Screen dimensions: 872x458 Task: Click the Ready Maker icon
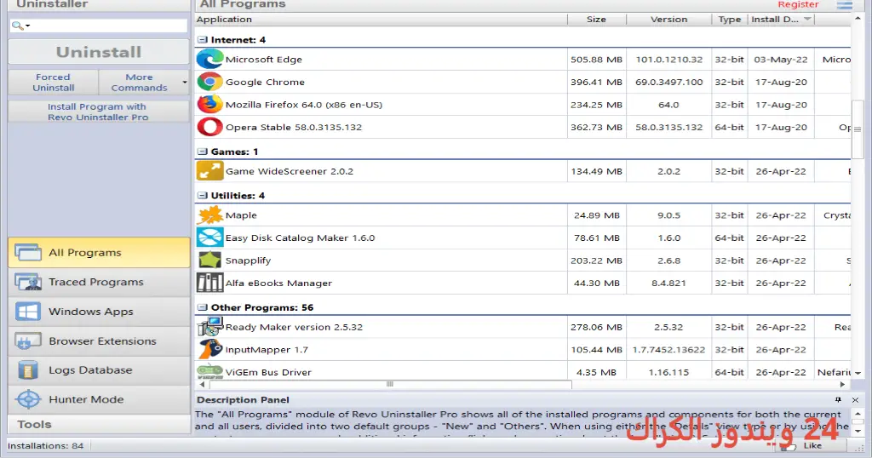[210, 327]
